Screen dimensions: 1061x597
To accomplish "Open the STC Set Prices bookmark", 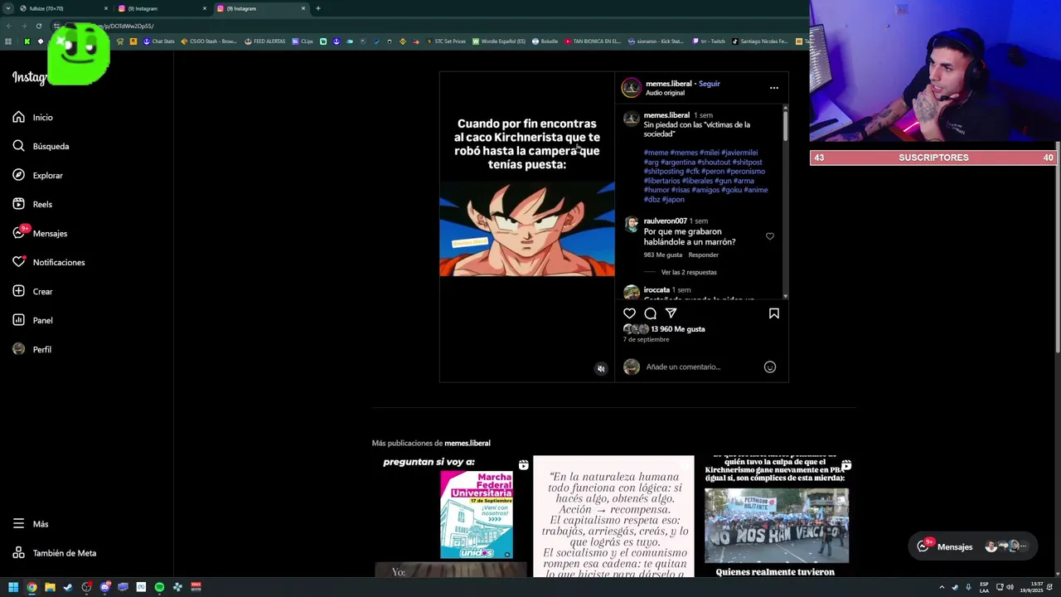I will pos(445,41).
